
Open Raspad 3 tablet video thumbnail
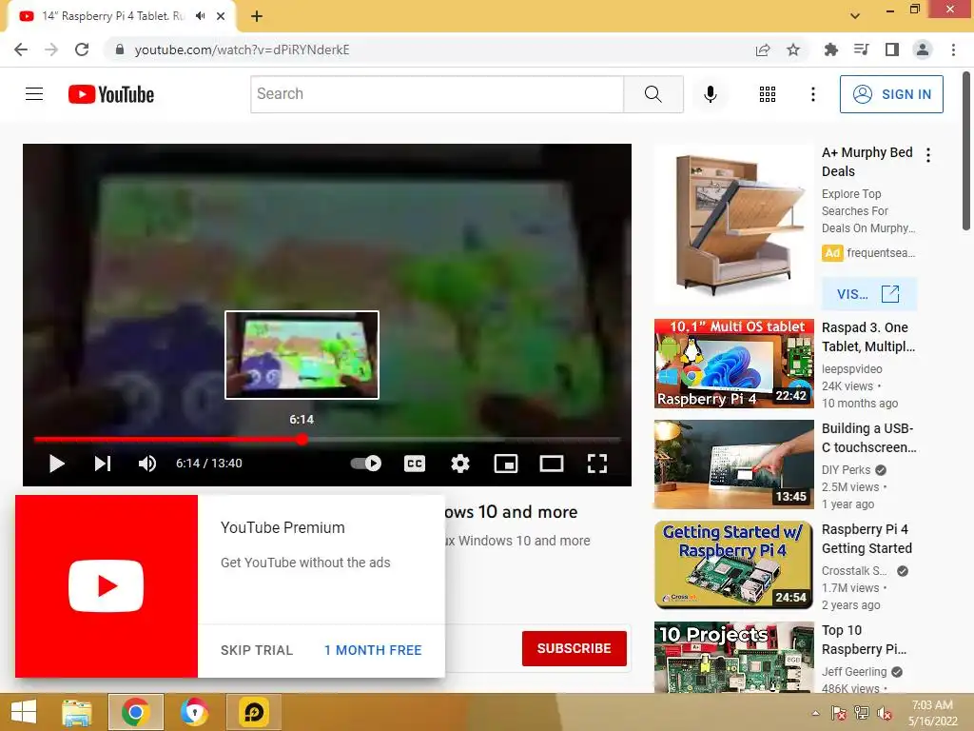(x=733, y=364)
